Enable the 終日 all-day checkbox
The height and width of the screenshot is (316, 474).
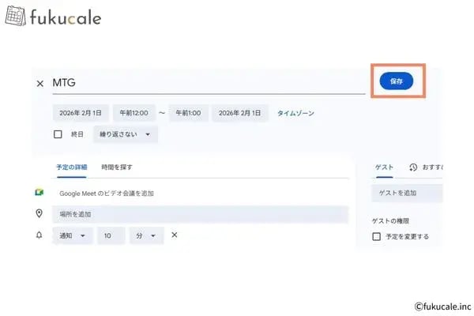tap(58, 134)
